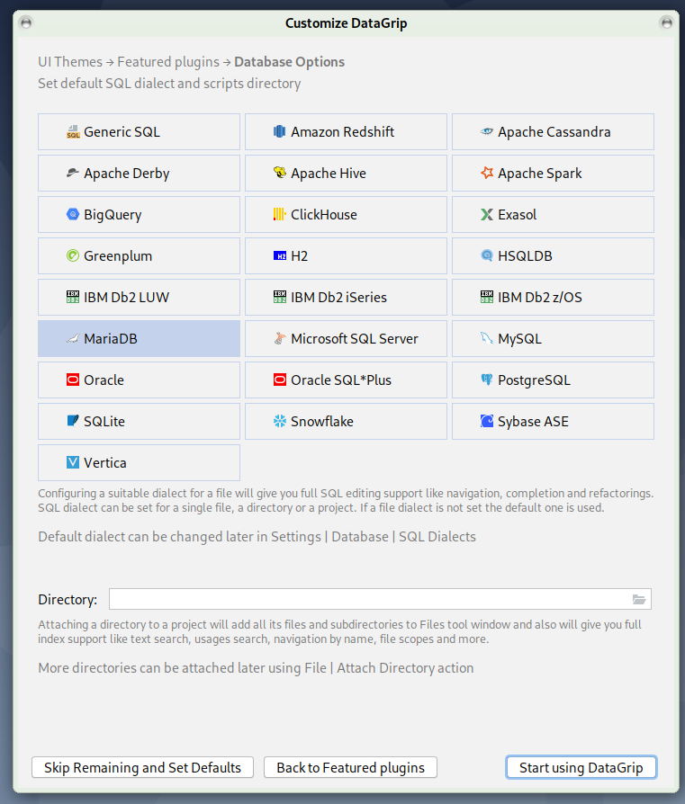This screenshot has height=804, width=685.
Task: Click the Greenplum green circle icon
Action: click(x=73, y=256)
